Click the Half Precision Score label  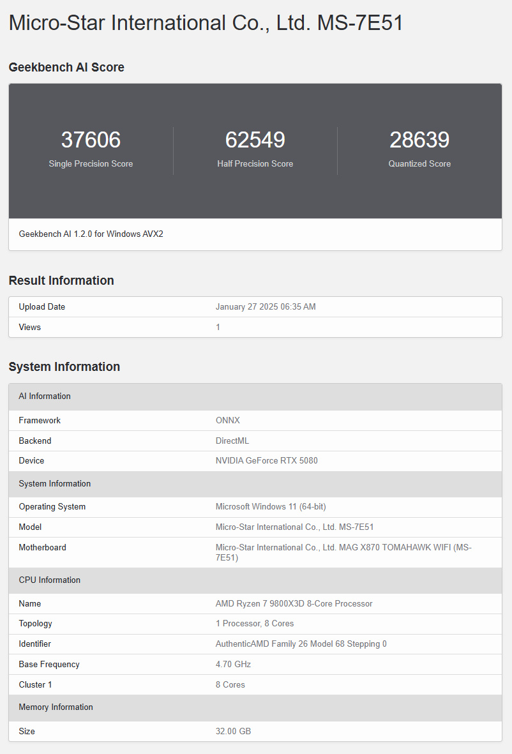[x=255, y=163]
